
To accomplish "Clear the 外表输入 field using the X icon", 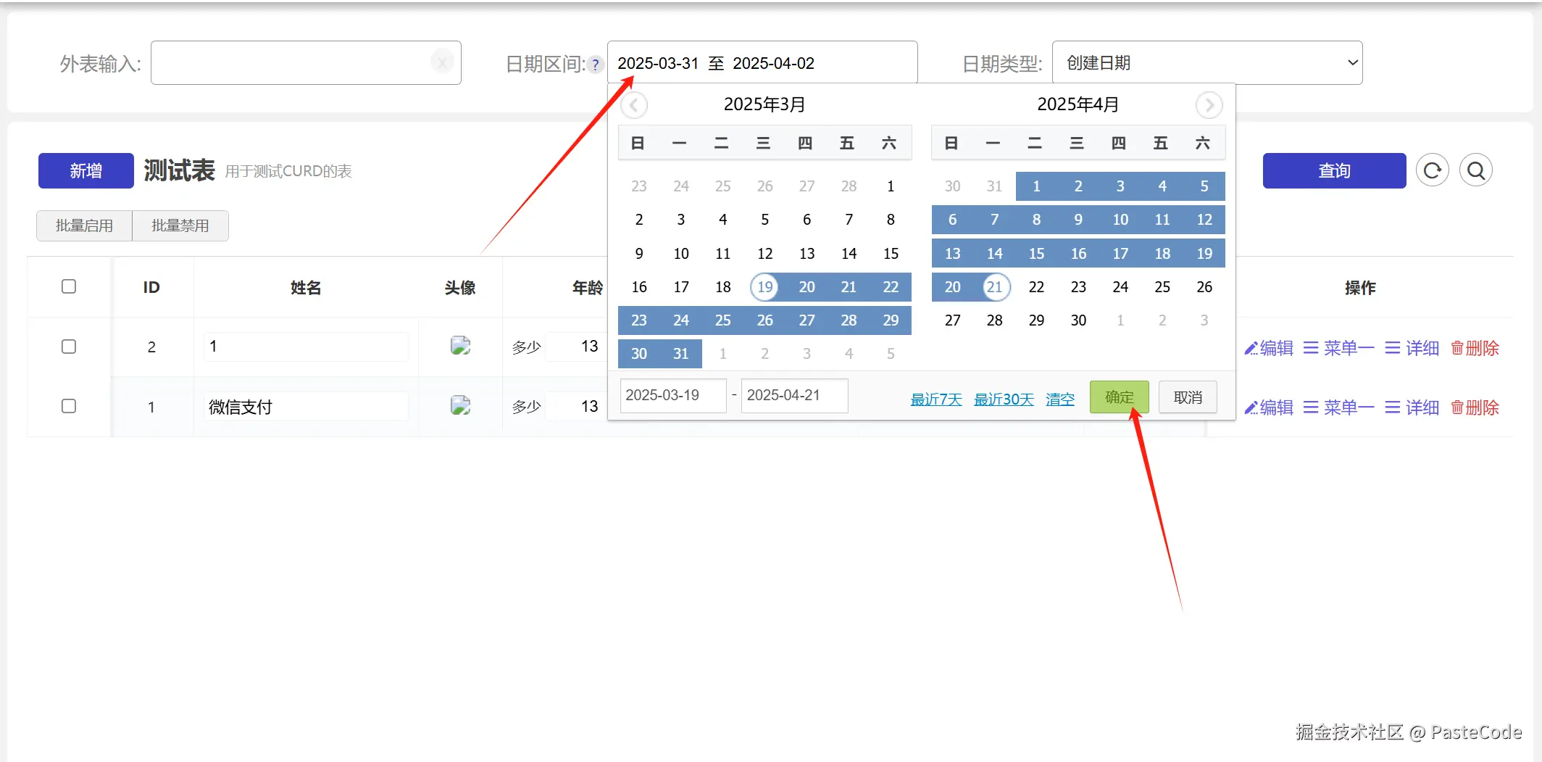I will point(442,62).
